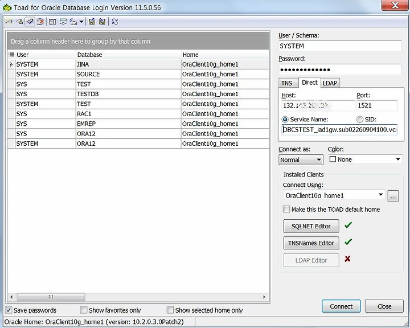Open the dropdown arrow beside the checklist icon
Image resolution: width=410 pixels, height=328 pixels.
(81, 22)
